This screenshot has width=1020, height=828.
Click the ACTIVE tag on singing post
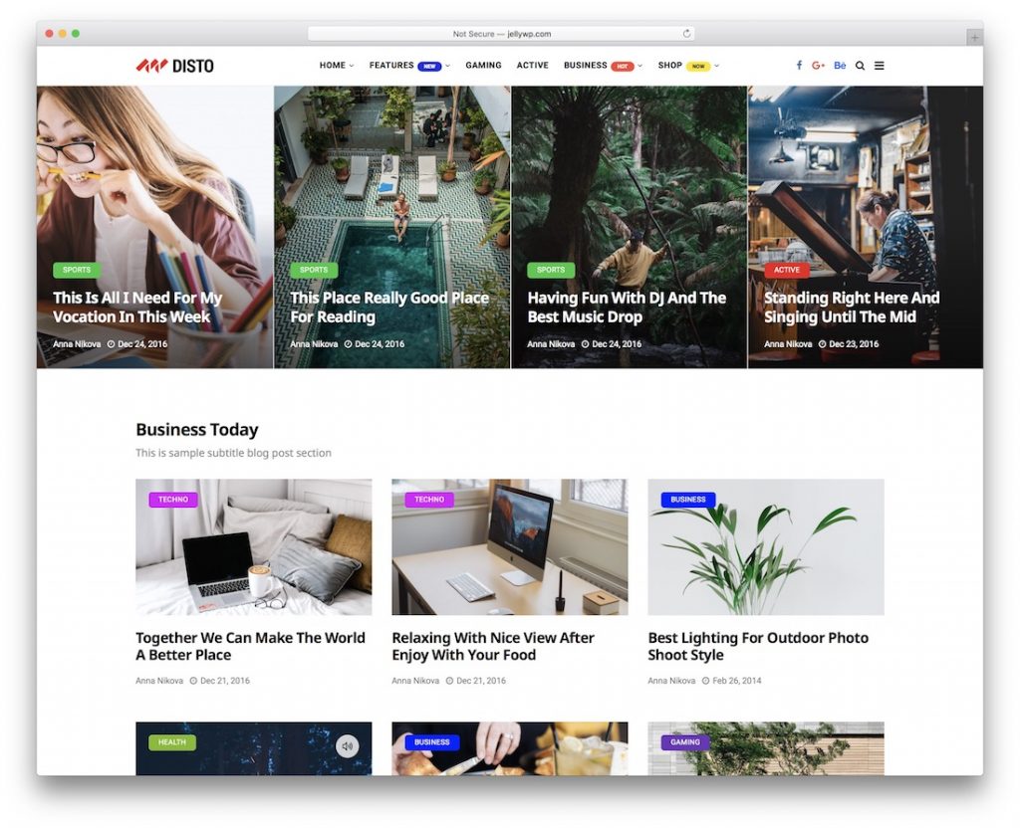click(x=787, y=269)
